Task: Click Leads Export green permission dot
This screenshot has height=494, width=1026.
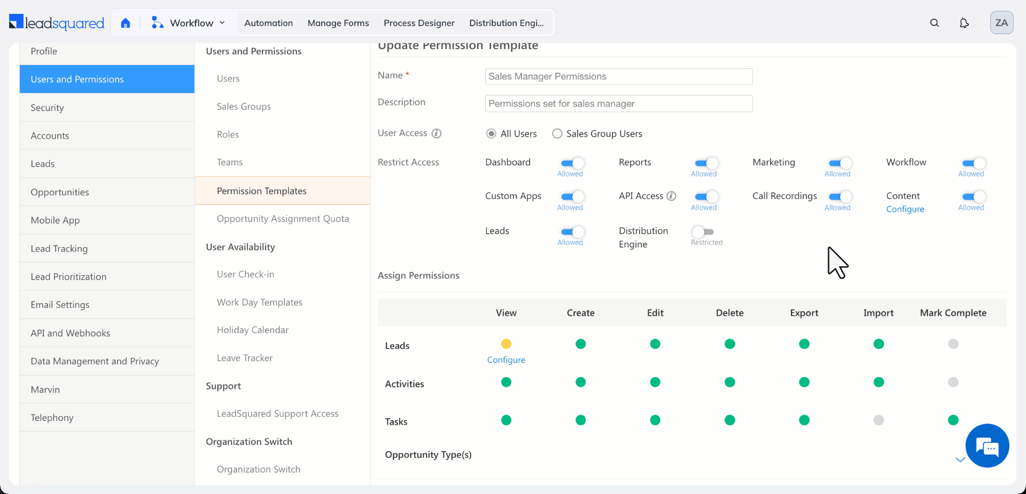Action: pyautogui.click(x=804, y=344)
